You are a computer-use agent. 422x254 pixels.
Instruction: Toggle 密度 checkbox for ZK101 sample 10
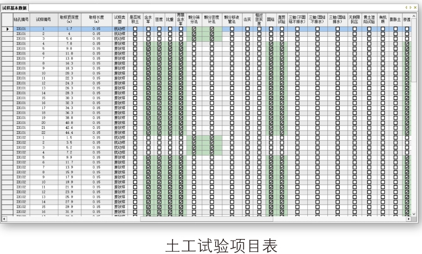point(159,73)
